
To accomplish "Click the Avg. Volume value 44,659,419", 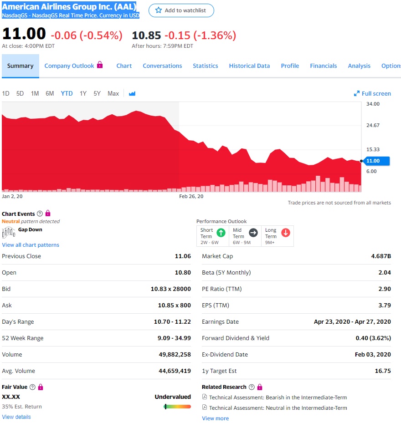I will coord(175,371).
